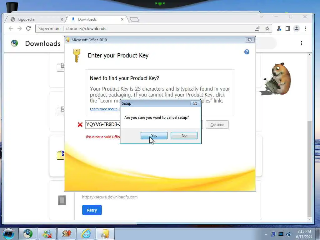The width and height of the screenshot is (320, 240).
Task: Click the yellow folder download icon
Action: (60, 155)
